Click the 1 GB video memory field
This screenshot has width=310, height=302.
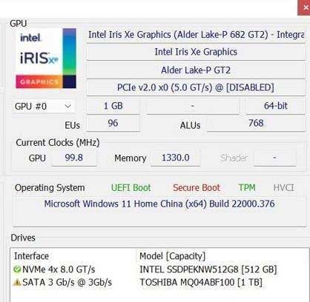pyautogui.click(x=113, y=106)
